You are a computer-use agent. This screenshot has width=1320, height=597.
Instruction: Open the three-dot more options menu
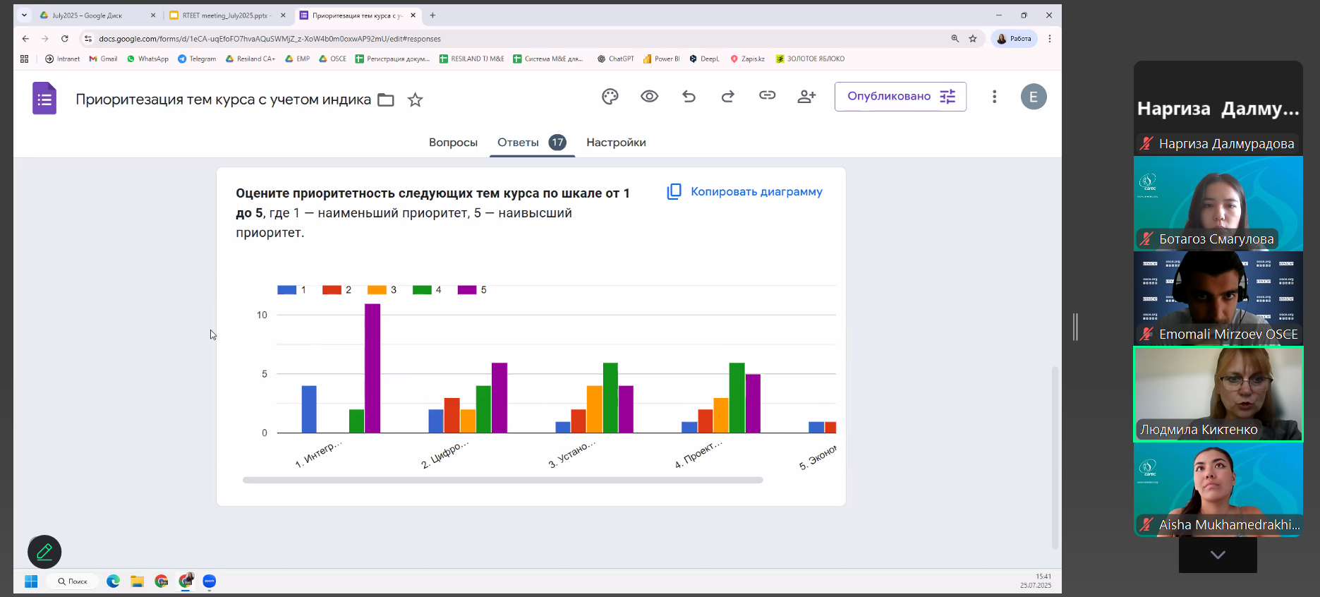994,97
